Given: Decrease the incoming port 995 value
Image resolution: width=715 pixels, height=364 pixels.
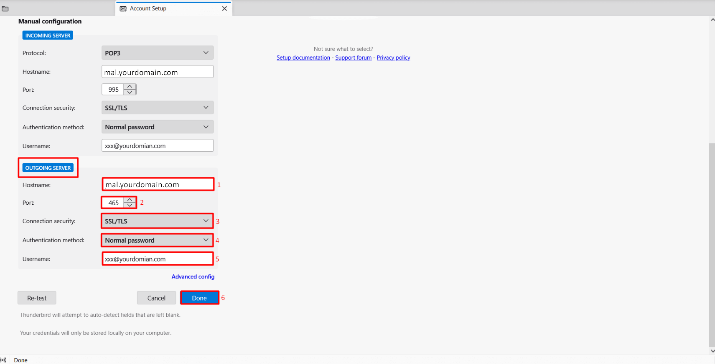Looking at the screenshot, I should [130, 92].
